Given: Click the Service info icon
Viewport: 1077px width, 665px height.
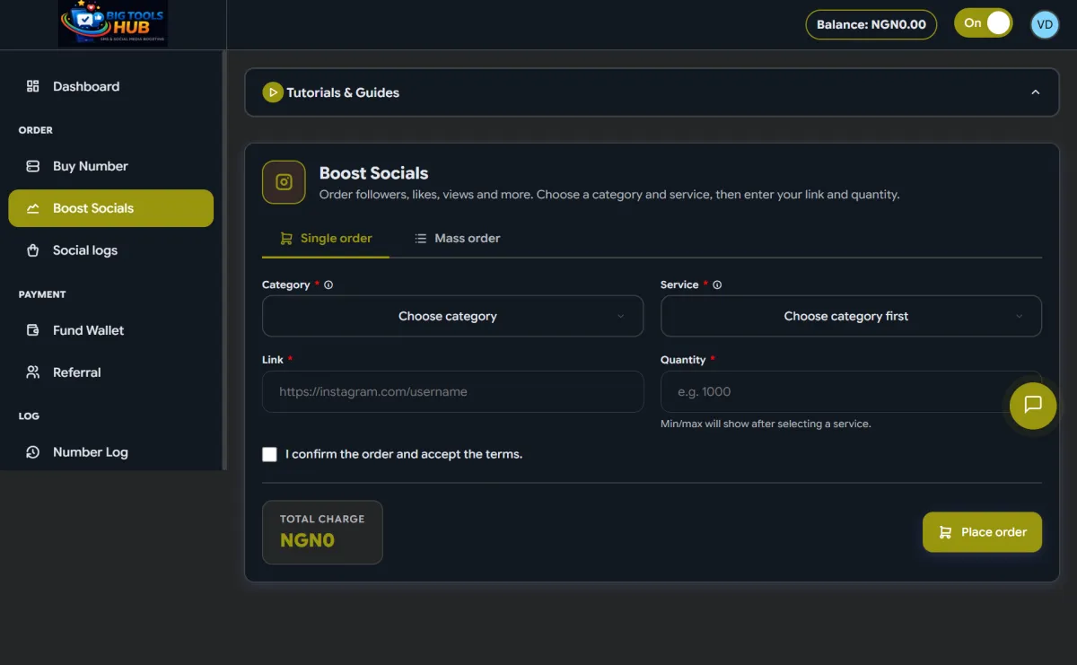Looking at the screenshot, I should pyautogui.click(x=717, y=285).
